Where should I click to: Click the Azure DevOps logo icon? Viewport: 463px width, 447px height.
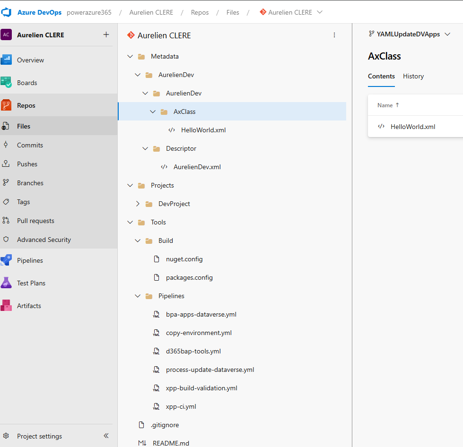(6, 12)
